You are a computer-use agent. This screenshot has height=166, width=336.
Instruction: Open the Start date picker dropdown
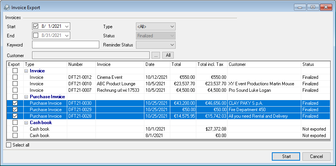pyautogui.click(x=67, y=26)
